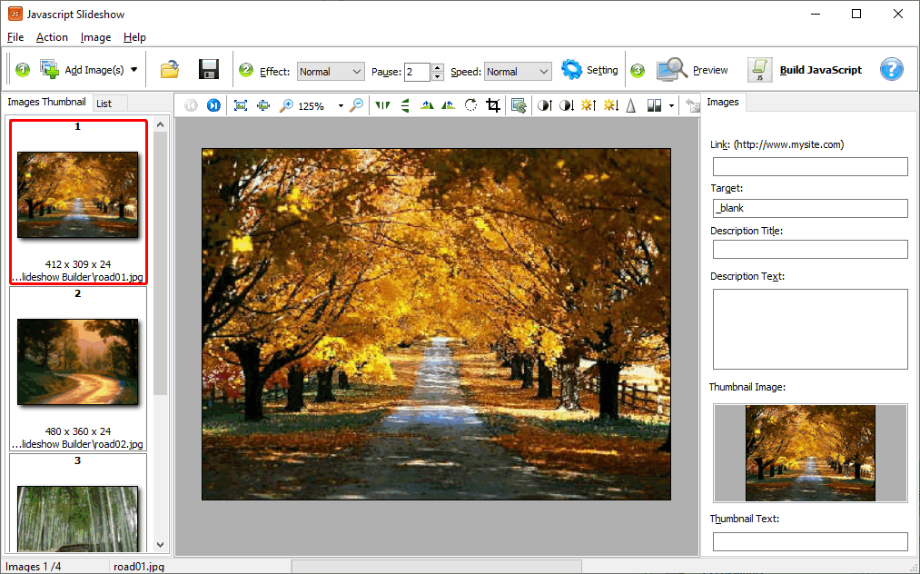
Task: Click the fit image to window icon
Action: (241, 105)
